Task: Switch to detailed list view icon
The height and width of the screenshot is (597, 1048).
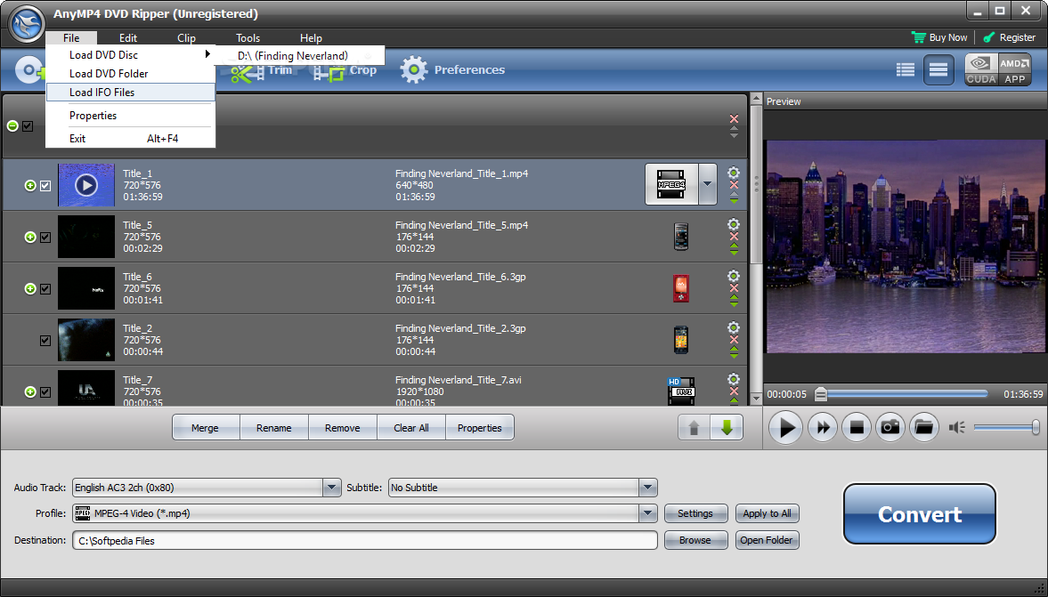Action: pyautogui.click(x=938, y=69)
